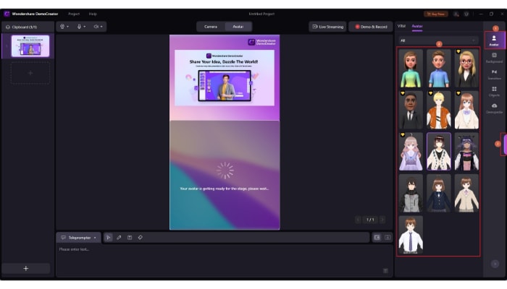This screenshot has height=289, width=507.
Task: Select the cursor pointer tool
Action: tap(109, 238)
